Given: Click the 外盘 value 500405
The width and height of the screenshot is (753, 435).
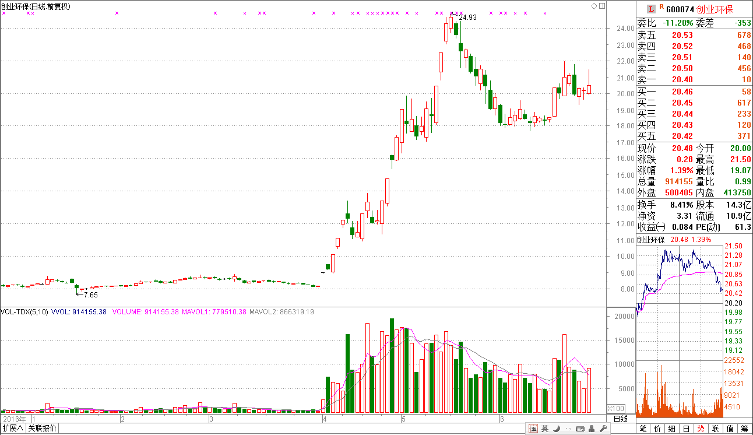Looking at the screenshot, I should click(x=679, y=192).
